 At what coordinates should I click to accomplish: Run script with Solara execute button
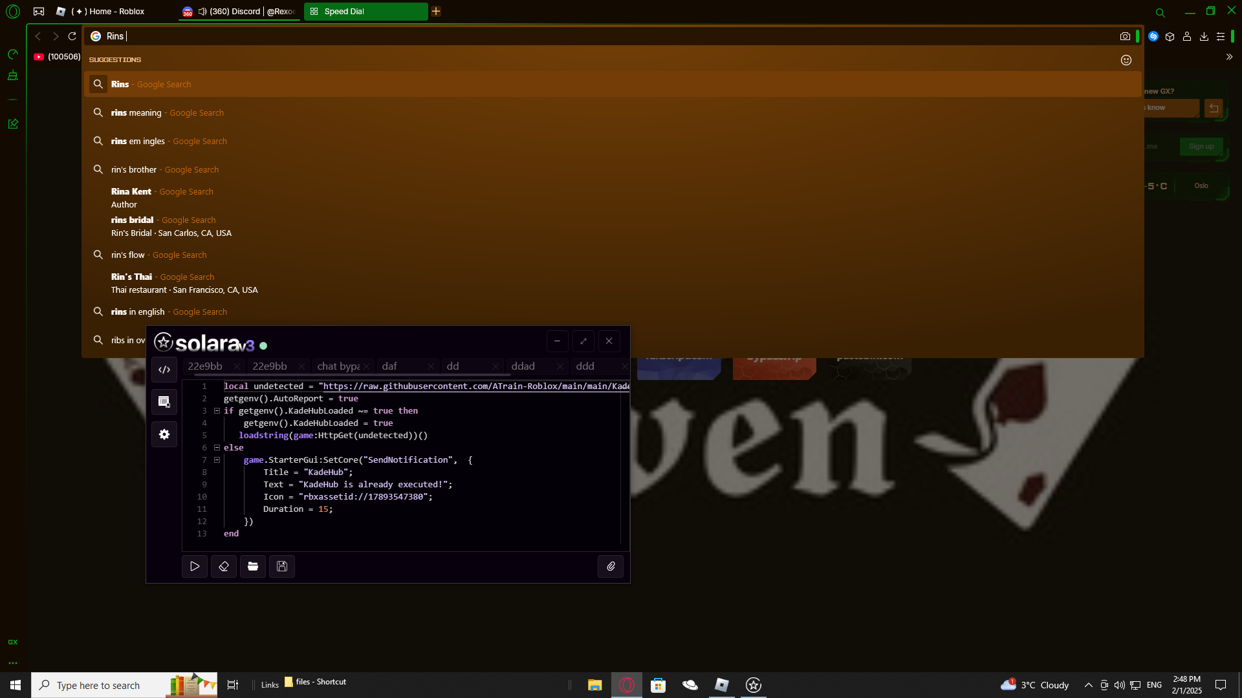[195, 566]
